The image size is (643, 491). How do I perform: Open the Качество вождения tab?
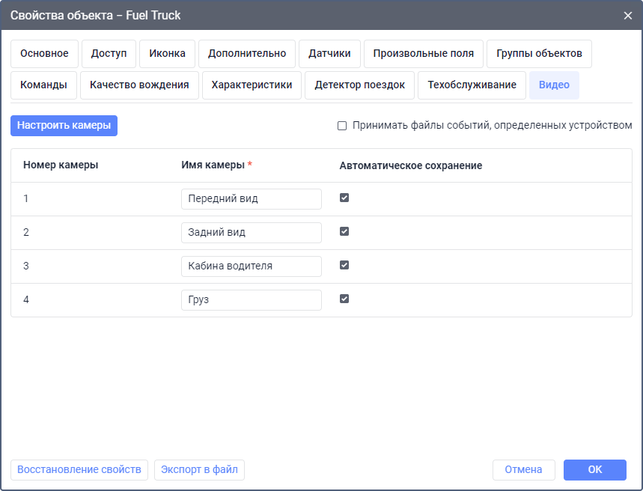(x=139, y=85)
